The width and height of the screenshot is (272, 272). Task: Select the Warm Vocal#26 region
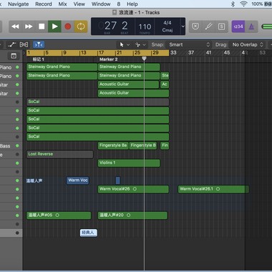133,189
